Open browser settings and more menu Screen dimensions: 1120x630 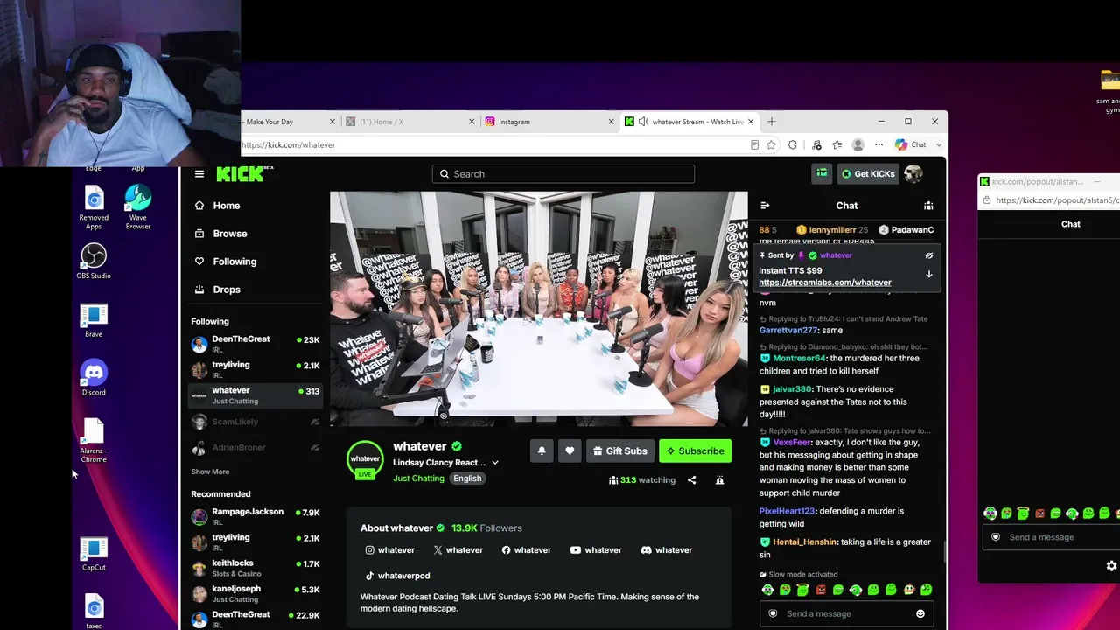(879, 145)
